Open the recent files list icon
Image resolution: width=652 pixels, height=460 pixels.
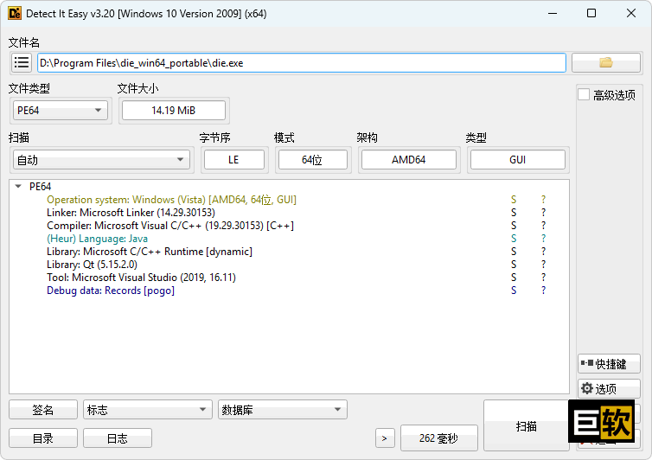coord(22,63)
